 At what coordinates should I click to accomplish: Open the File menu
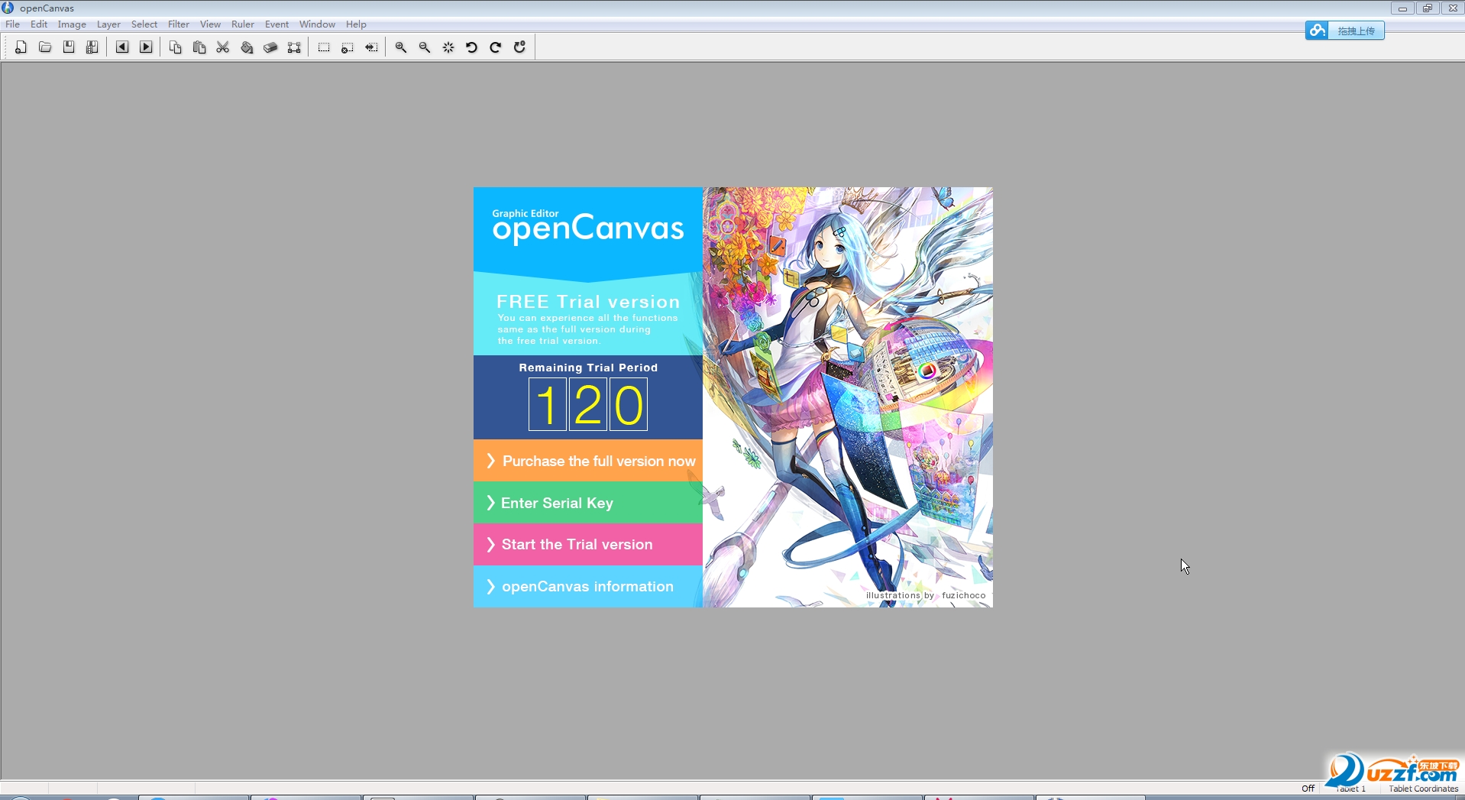click(12, 24)
